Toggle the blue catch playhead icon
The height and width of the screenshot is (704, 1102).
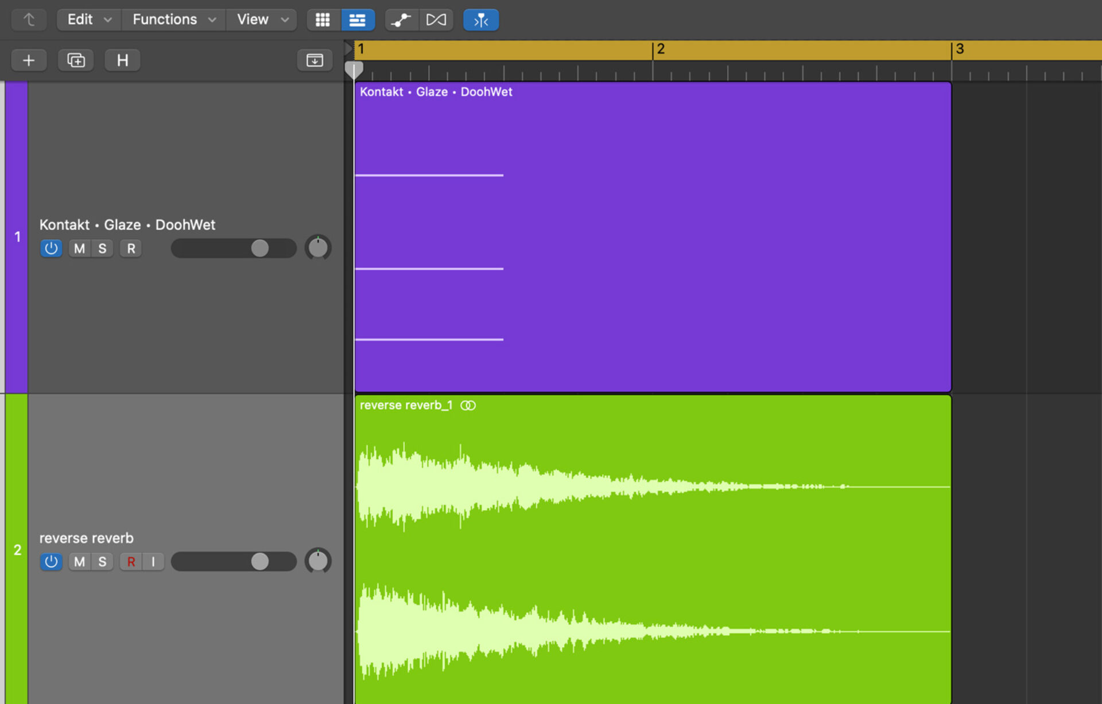(480, 20)
